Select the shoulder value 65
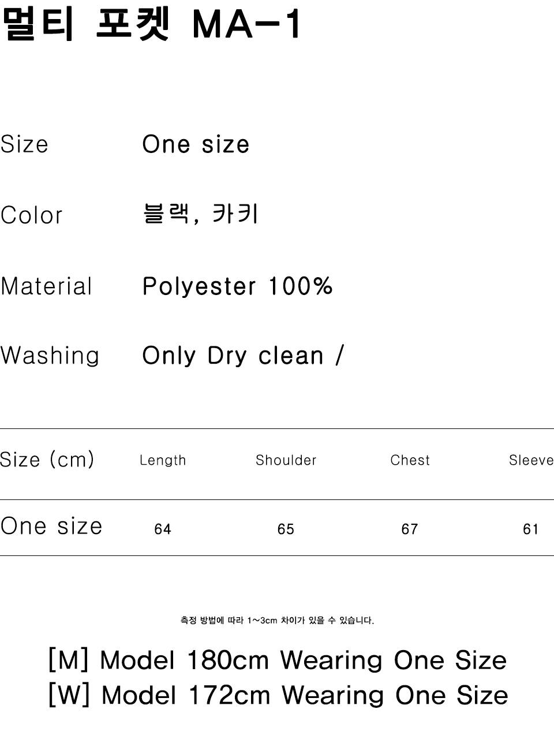 tap(286, 529)
